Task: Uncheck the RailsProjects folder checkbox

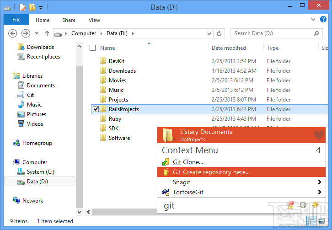Action: click(96, 109)
